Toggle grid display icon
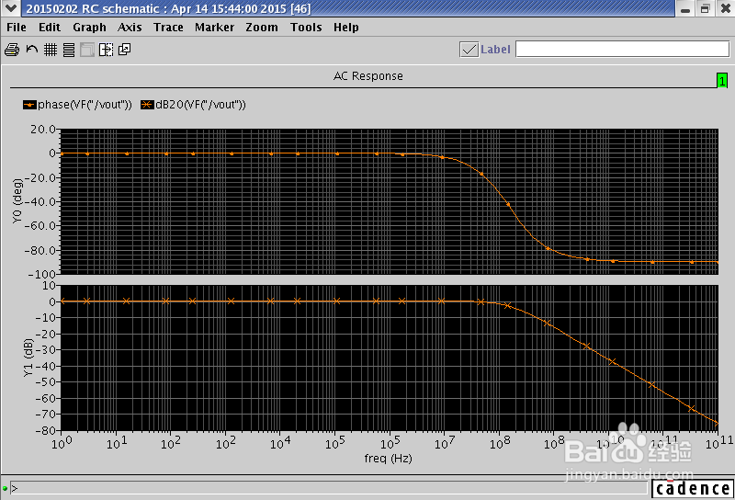 tap(51, 50)
